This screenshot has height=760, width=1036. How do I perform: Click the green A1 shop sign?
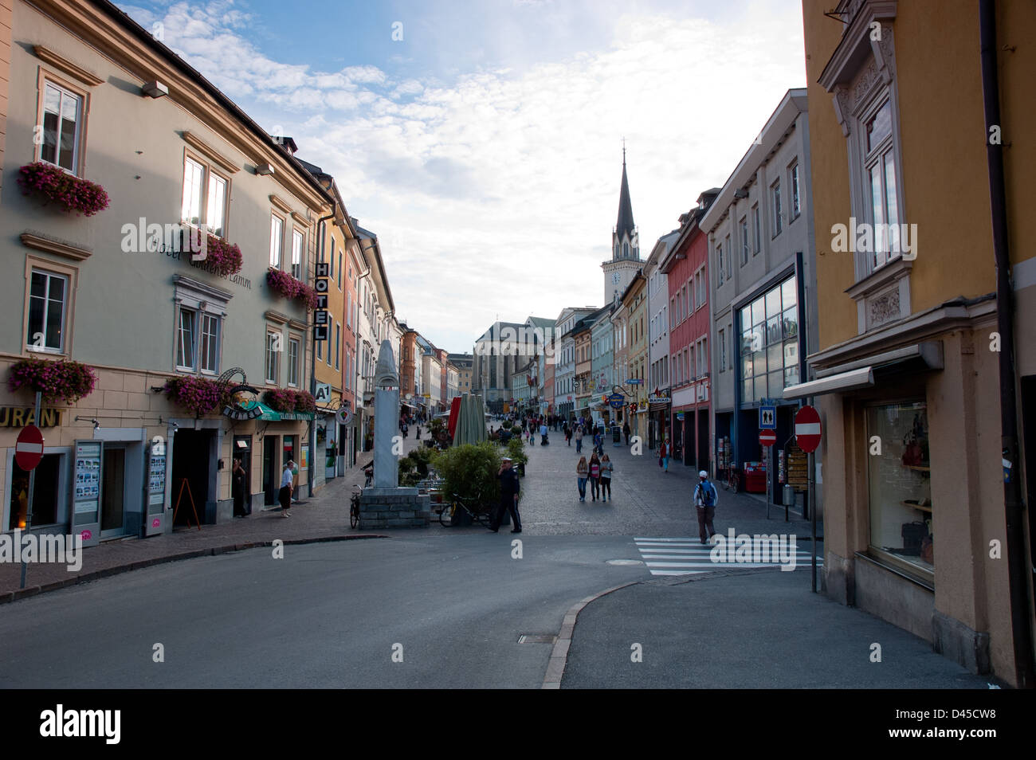point(323,393)
